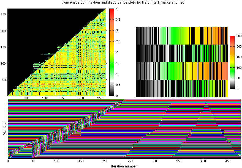Viewport: 242px width, 168px height.
Task: Click "400" on the iteration axis
Action: click(x=203, y=161)
